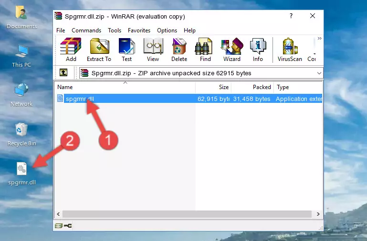The width and height of the screenshot is (367, 241).
Task: Open the Tools menu
Action: [115, 30]
